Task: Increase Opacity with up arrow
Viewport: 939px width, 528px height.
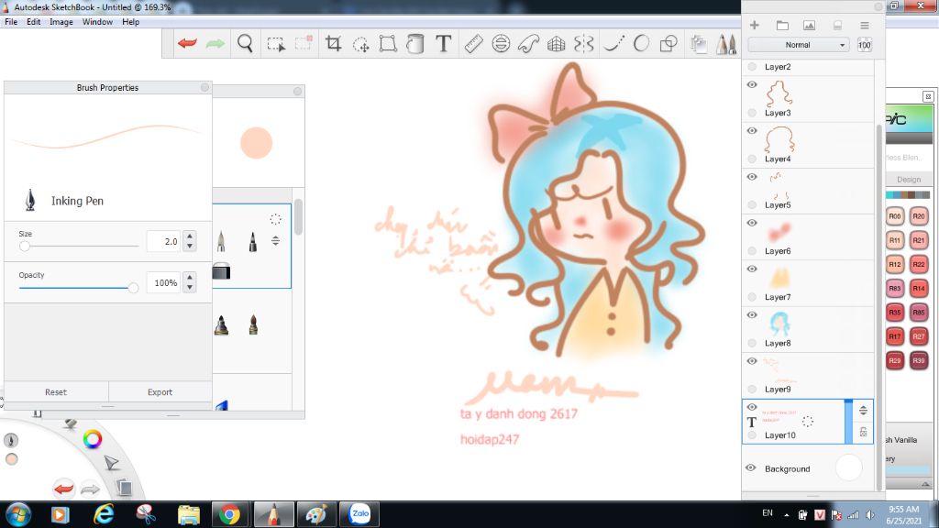Action: 190,278
